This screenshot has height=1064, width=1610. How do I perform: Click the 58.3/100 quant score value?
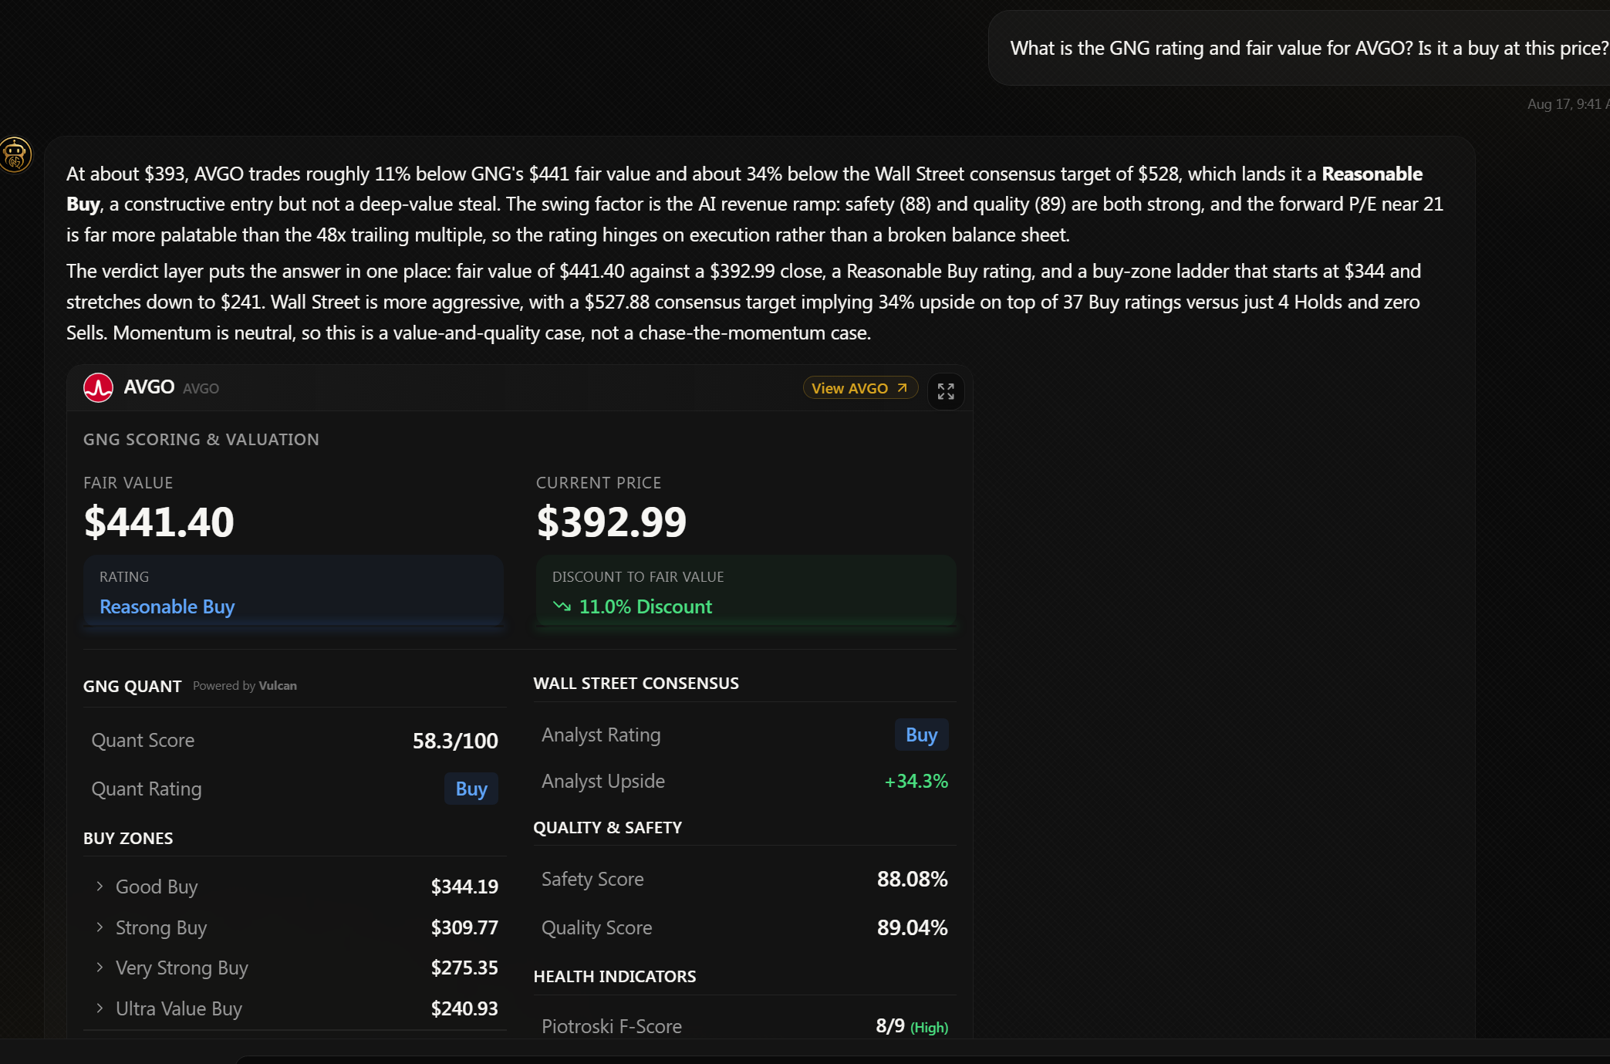(455, 741)
